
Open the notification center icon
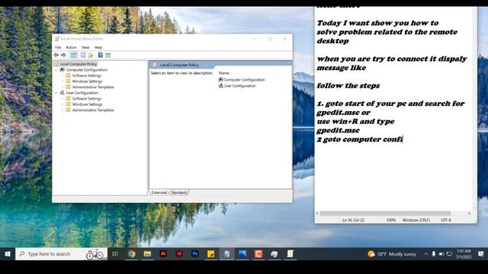point(481,254)
